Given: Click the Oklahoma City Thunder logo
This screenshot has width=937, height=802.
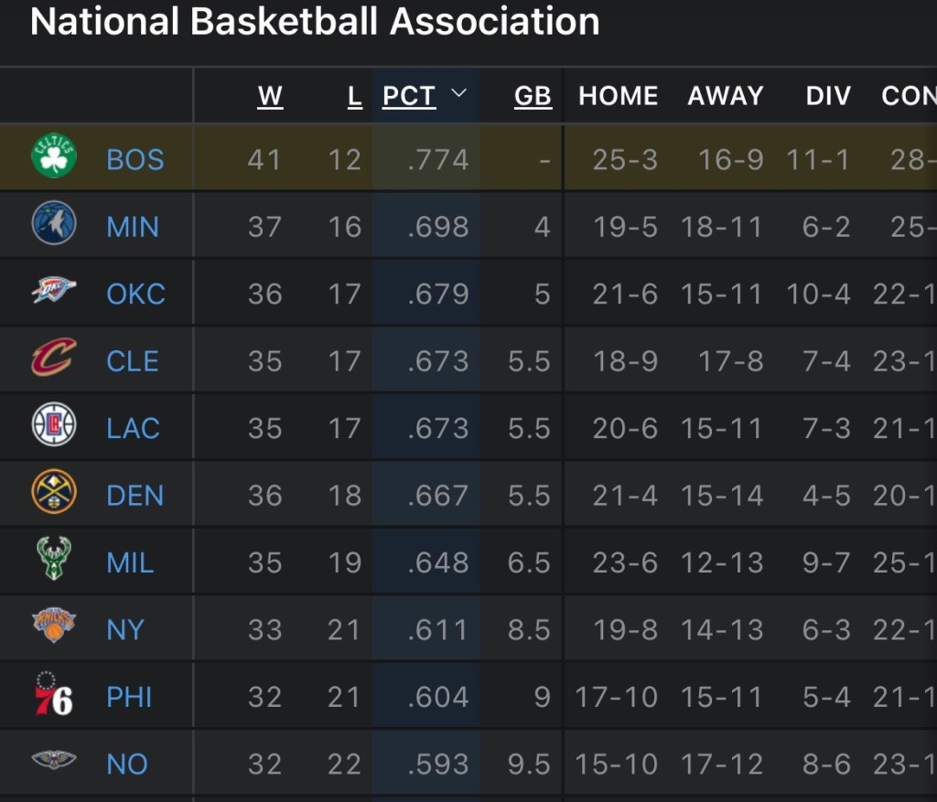Looking at the screenshot, I should (54, 292).
